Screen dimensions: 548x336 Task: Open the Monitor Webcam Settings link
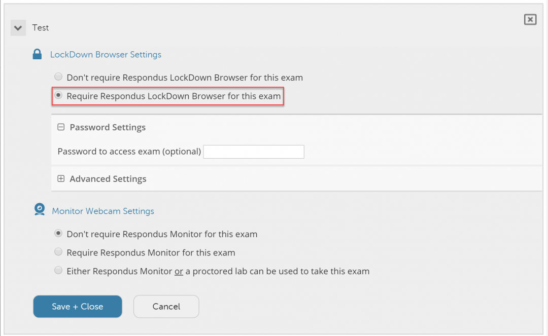click(103, 211)
